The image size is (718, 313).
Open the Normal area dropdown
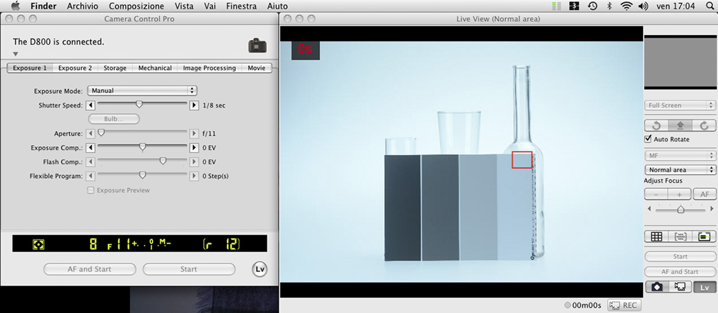[x=680, y=170]
